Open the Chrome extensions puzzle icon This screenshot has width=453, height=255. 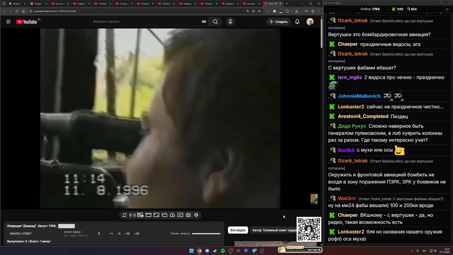click(287, 11)
